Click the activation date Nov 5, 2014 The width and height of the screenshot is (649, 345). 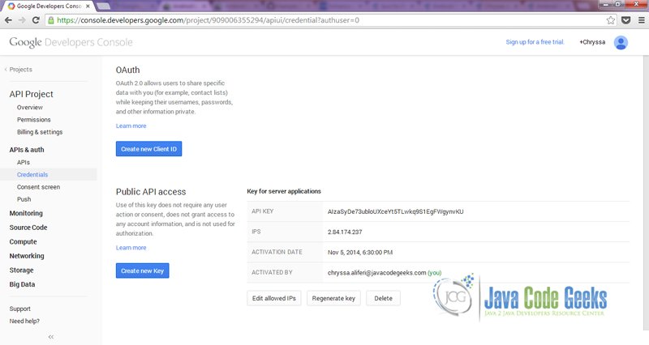click(x=360, y=253)
